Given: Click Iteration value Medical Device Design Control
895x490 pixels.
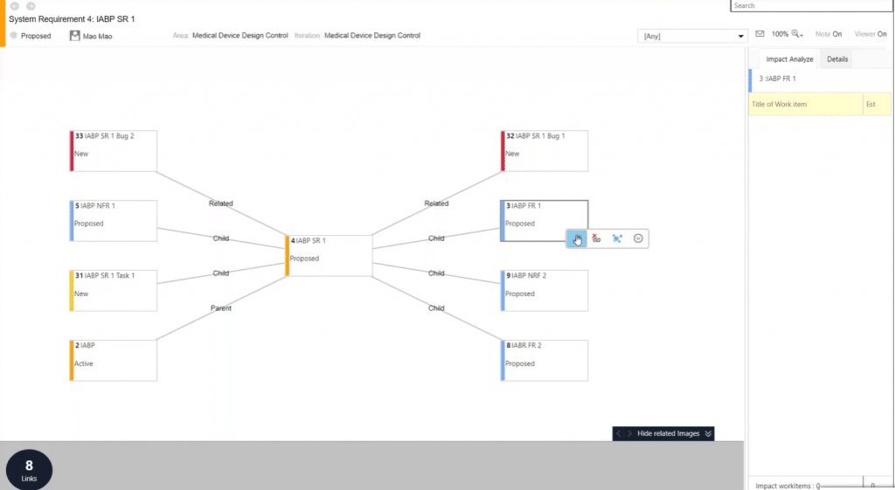Looking at the screenshot, I should (x=372, y=35).
